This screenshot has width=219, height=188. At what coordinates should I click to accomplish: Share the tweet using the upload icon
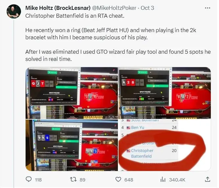coord(208,179)
